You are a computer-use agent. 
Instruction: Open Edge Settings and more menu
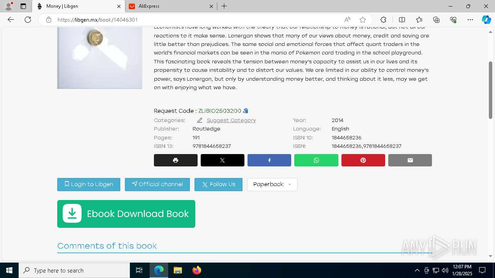[x=470, y=20]
